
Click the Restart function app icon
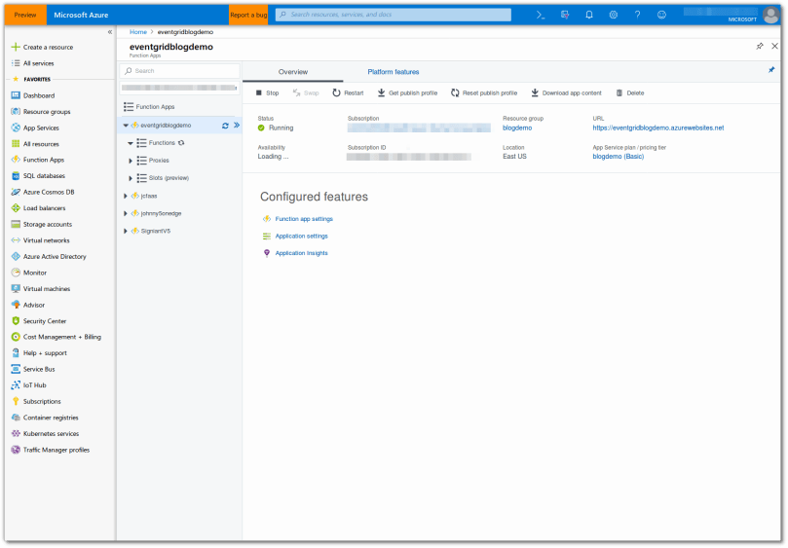(x=337, y=92)
